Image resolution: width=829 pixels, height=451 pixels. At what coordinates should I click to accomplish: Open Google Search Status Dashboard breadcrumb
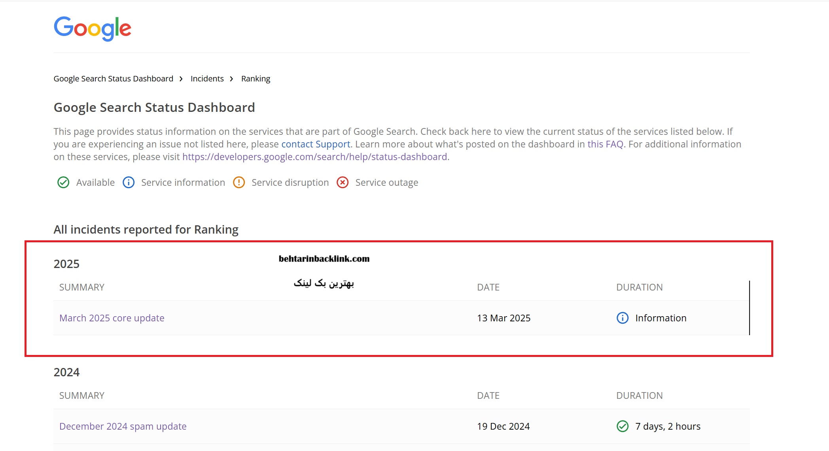pyautogui.click(x=113, y=79)
